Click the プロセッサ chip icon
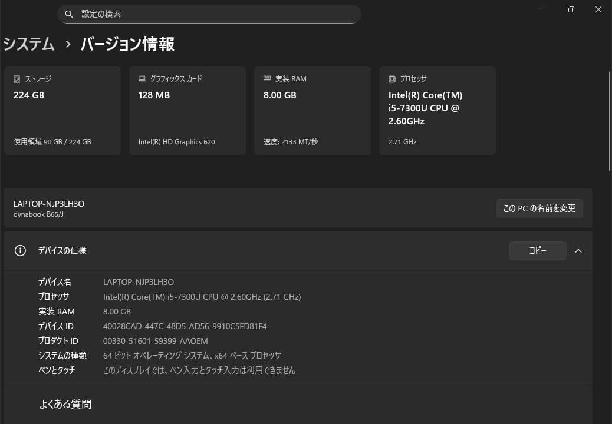 (391, 78)
